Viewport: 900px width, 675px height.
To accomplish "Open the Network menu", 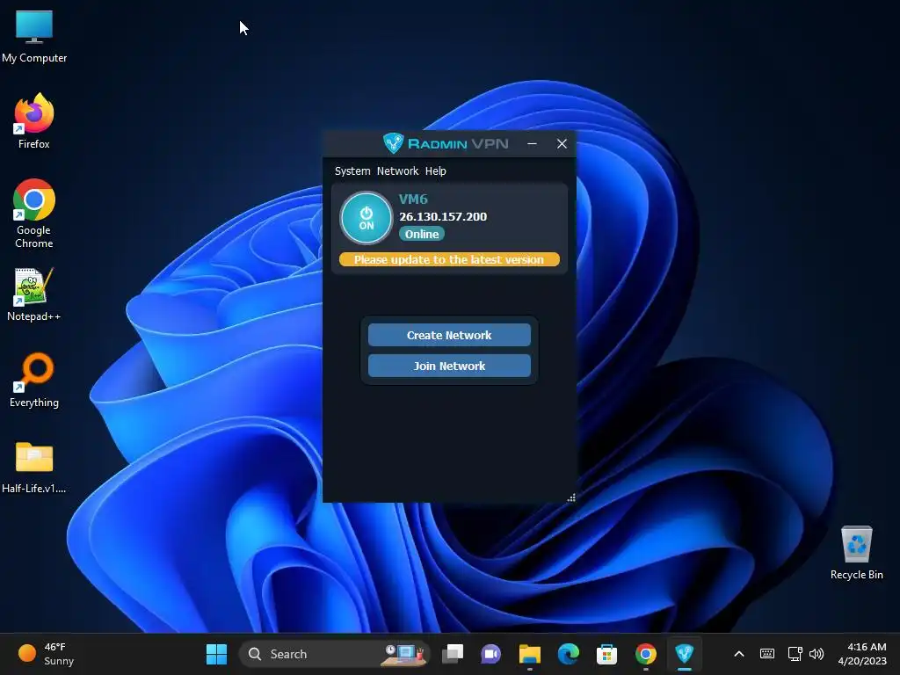I will click(397, 171).
